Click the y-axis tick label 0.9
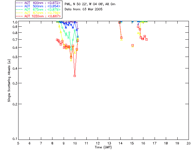Screen dimensions: 194x155 point(15,27)
